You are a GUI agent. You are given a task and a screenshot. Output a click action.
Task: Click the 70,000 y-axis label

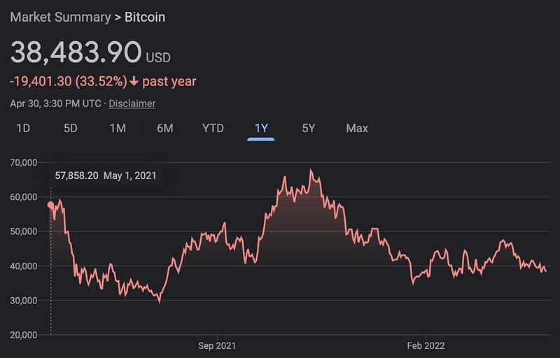(x=24, y=163)
